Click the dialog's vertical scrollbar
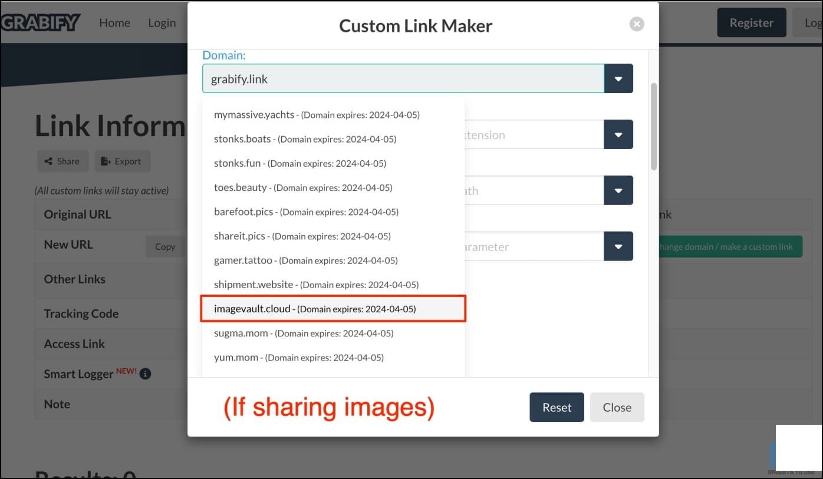Image resolution: width=823 pixels, height=479 pixels. tap(653, 127)
